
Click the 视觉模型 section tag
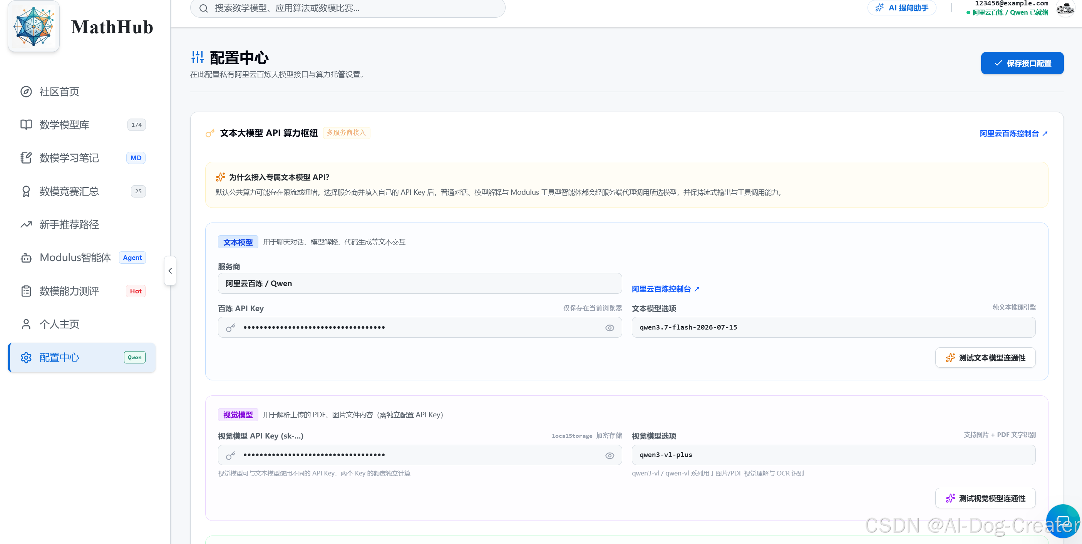(x=238, y=415)
